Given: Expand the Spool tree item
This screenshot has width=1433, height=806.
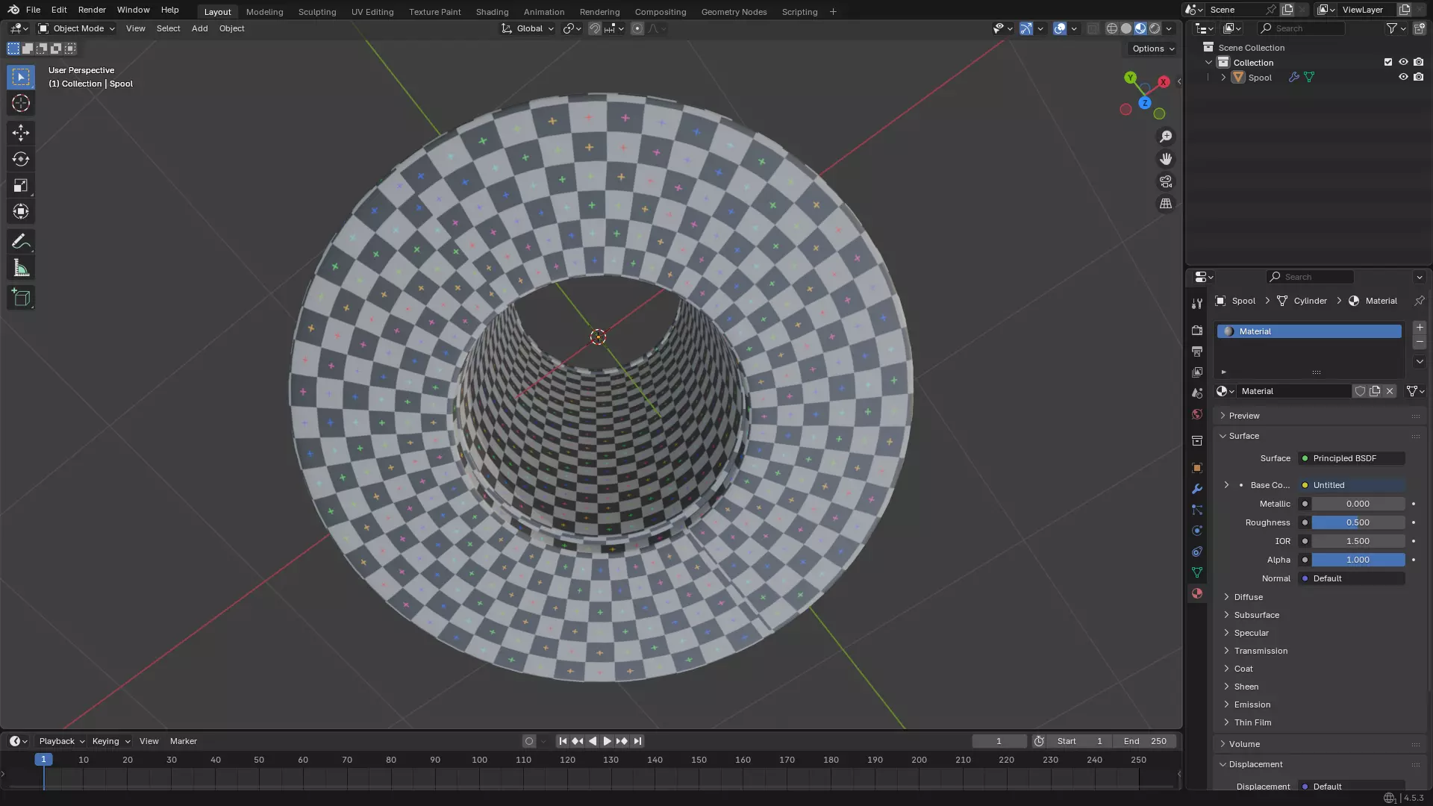Looking at the screenshot, I should pyautogui.click(x=1223, y=77).
